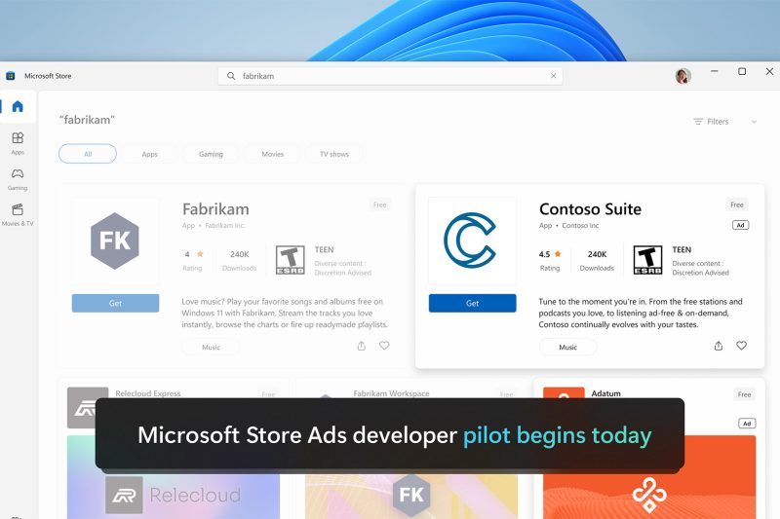Add Contoso Suite to wishlist
The width and height of the screenshot is (780, 519).
741,346
